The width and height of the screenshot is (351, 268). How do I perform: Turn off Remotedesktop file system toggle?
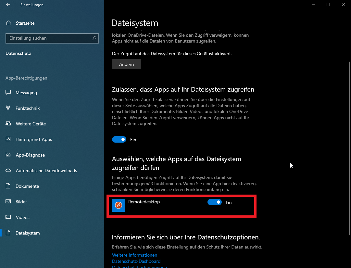pos(214,202)
